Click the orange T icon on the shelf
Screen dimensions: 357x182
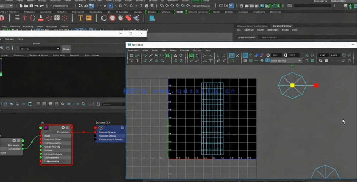coord(80,18)
